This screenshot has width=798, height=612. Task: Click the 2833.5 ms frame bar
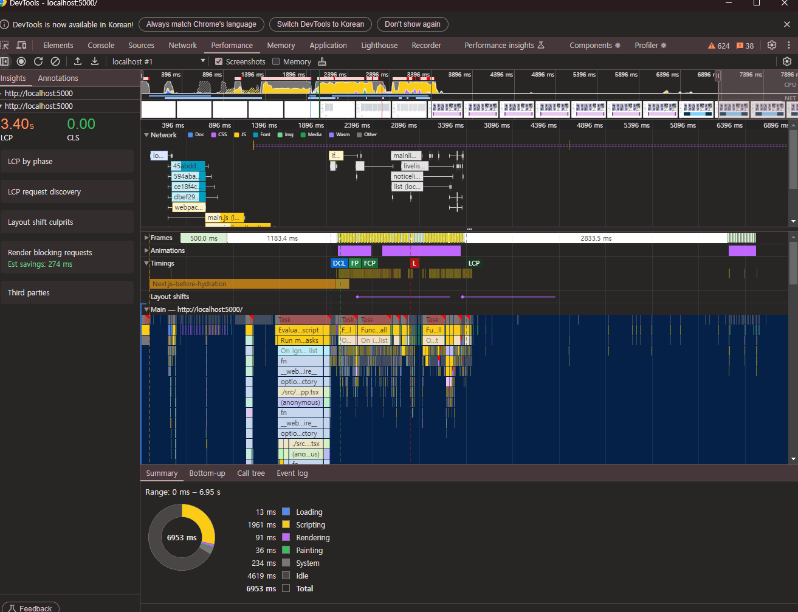(596, 238)
